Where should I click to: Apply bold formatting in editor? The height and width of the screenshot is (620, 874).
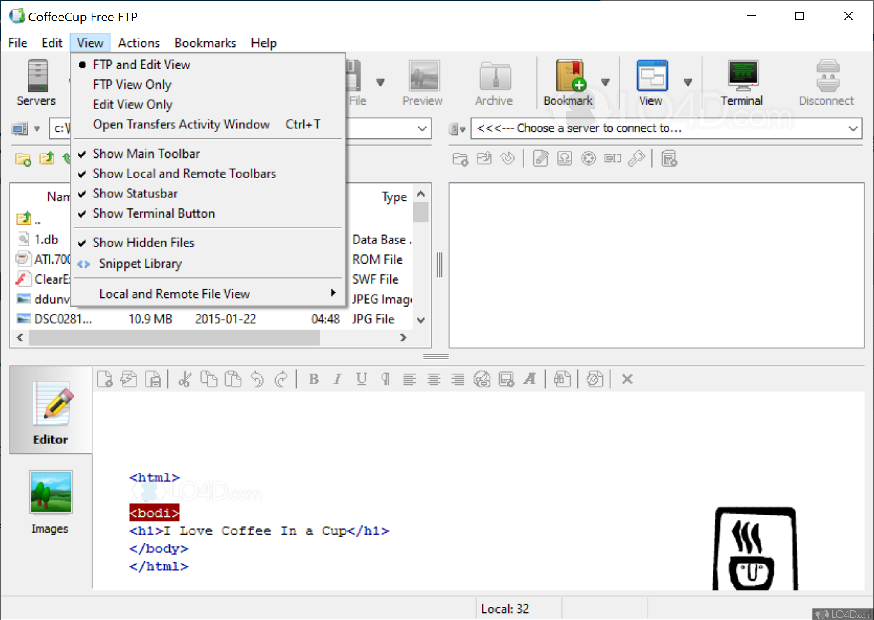coord(313,379)
